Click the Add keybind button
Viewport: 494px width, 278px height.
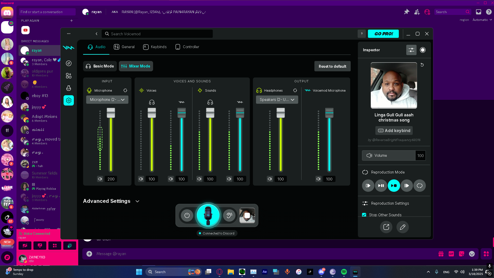[394, 131]
